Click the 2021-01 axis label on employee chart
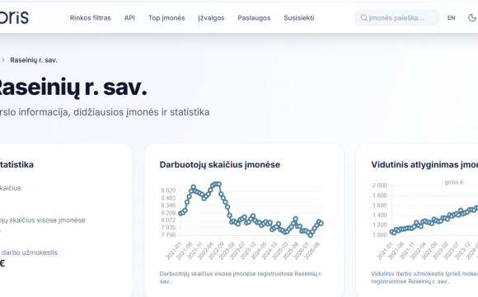Screen dimensions: 478x297 pos(173,251)
